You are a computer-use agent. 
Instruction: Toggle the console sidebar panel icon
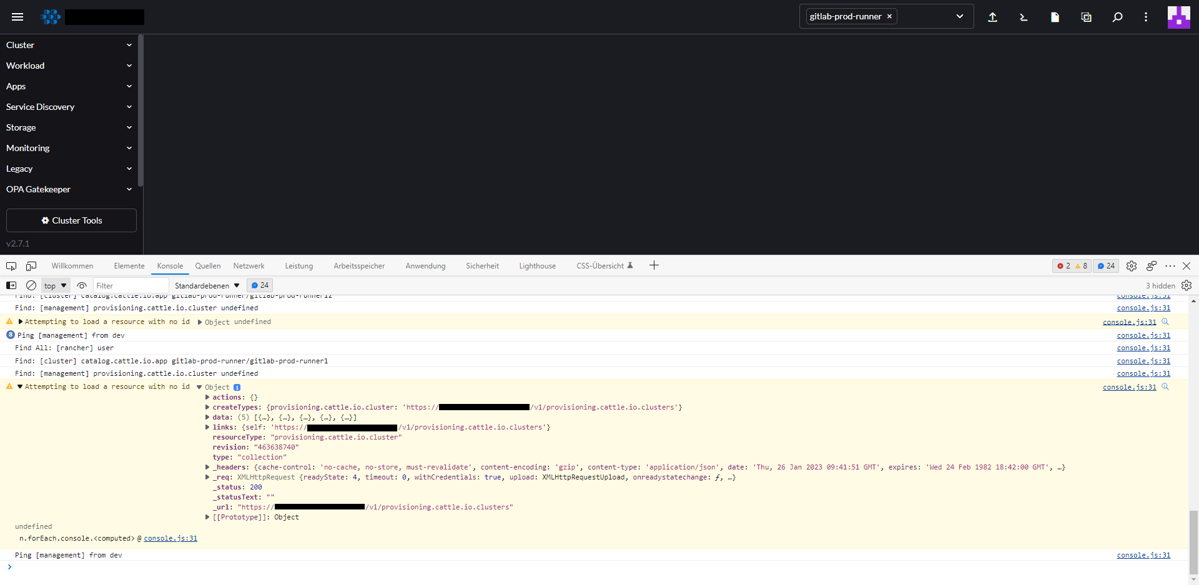click(x=11, y=285)
